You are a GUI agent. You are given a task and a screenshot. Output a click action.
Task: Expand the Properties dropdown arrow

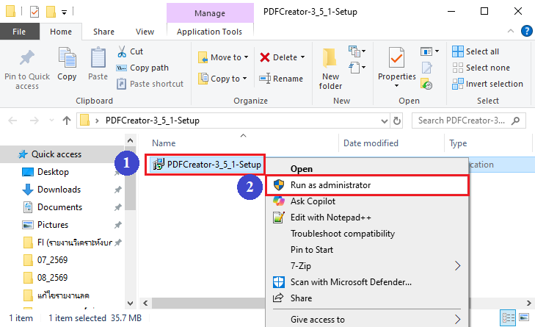(396, 86)
